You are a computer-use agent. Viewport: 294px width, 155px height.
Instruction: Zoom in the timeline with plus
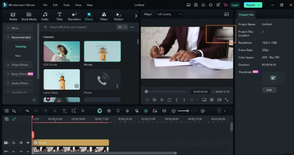(203, 111)
